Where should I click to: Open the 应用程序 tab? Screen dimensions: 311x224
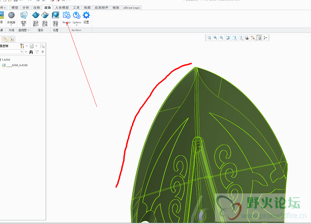(x=102, y=8)
